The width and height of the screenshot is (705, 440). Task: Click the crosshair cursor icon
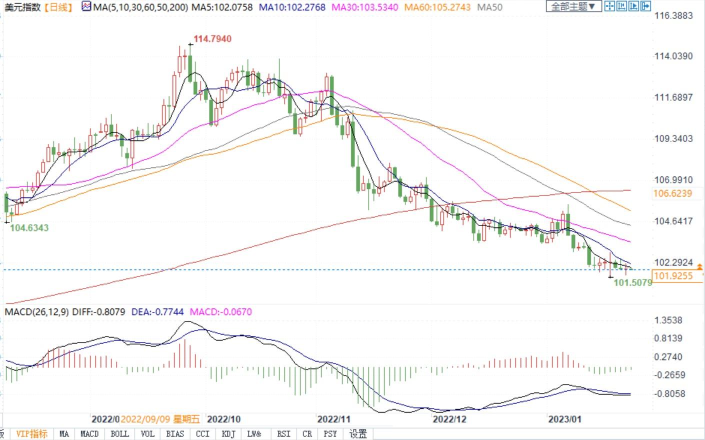(609, 6)
